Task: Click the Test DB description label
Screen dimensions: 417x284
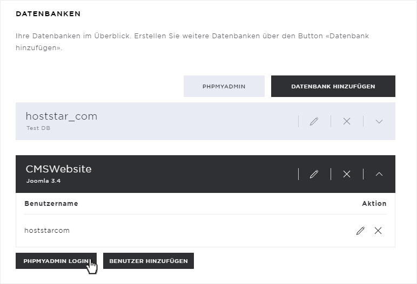Action: point(38,128)
